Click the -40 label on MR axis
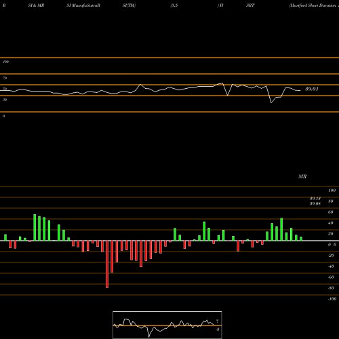This screenshot has width=339, height=339. [331, 266]
